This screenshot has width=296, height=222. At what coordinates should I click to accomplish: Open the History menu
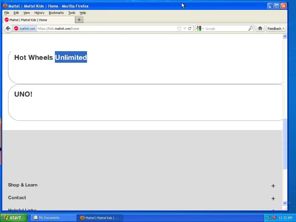(x=39, y=13)
